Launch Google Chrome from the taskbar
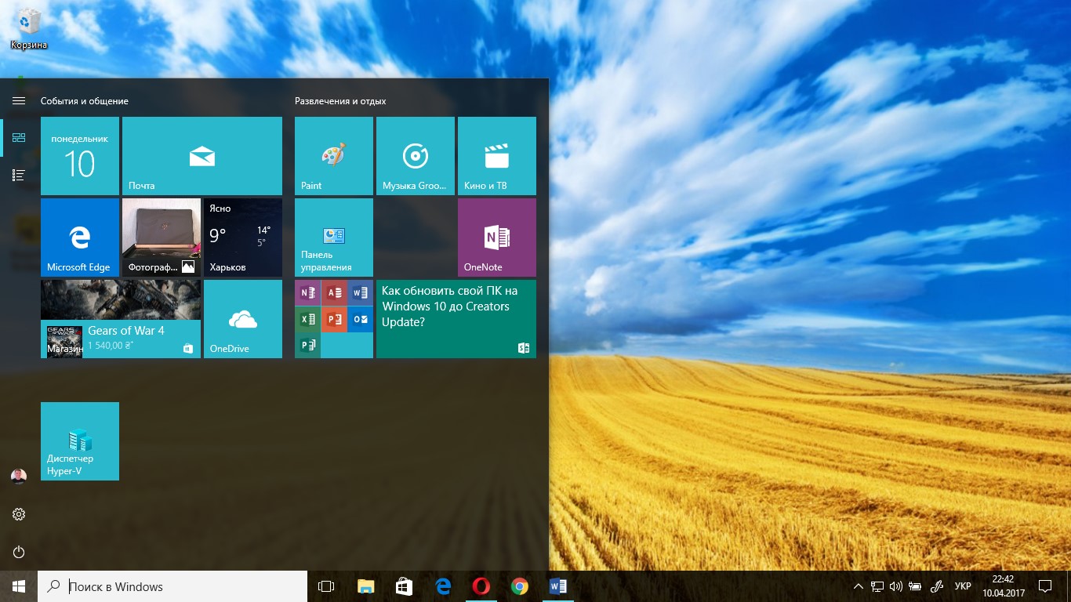1071x602 pixels. click(520, 586)
